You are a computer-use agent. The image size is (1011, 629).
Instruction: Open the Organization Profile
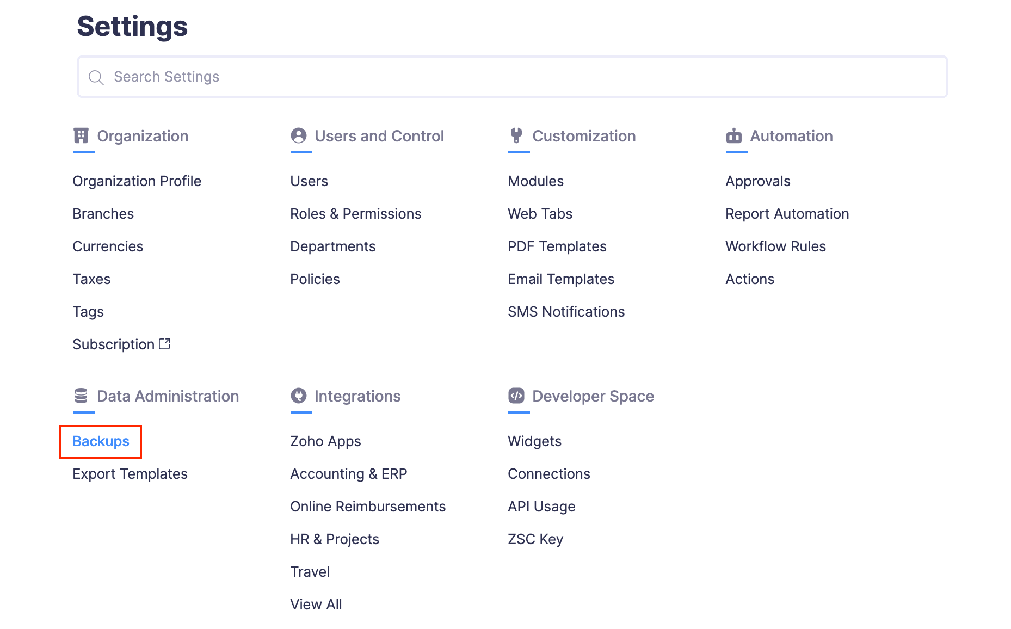tap(137, 181)
